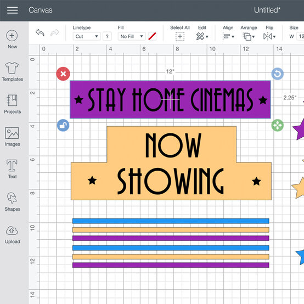This screenshot has height=304, width=304.
Task: Click the no-fill color swatch
Action: point(152,36)
